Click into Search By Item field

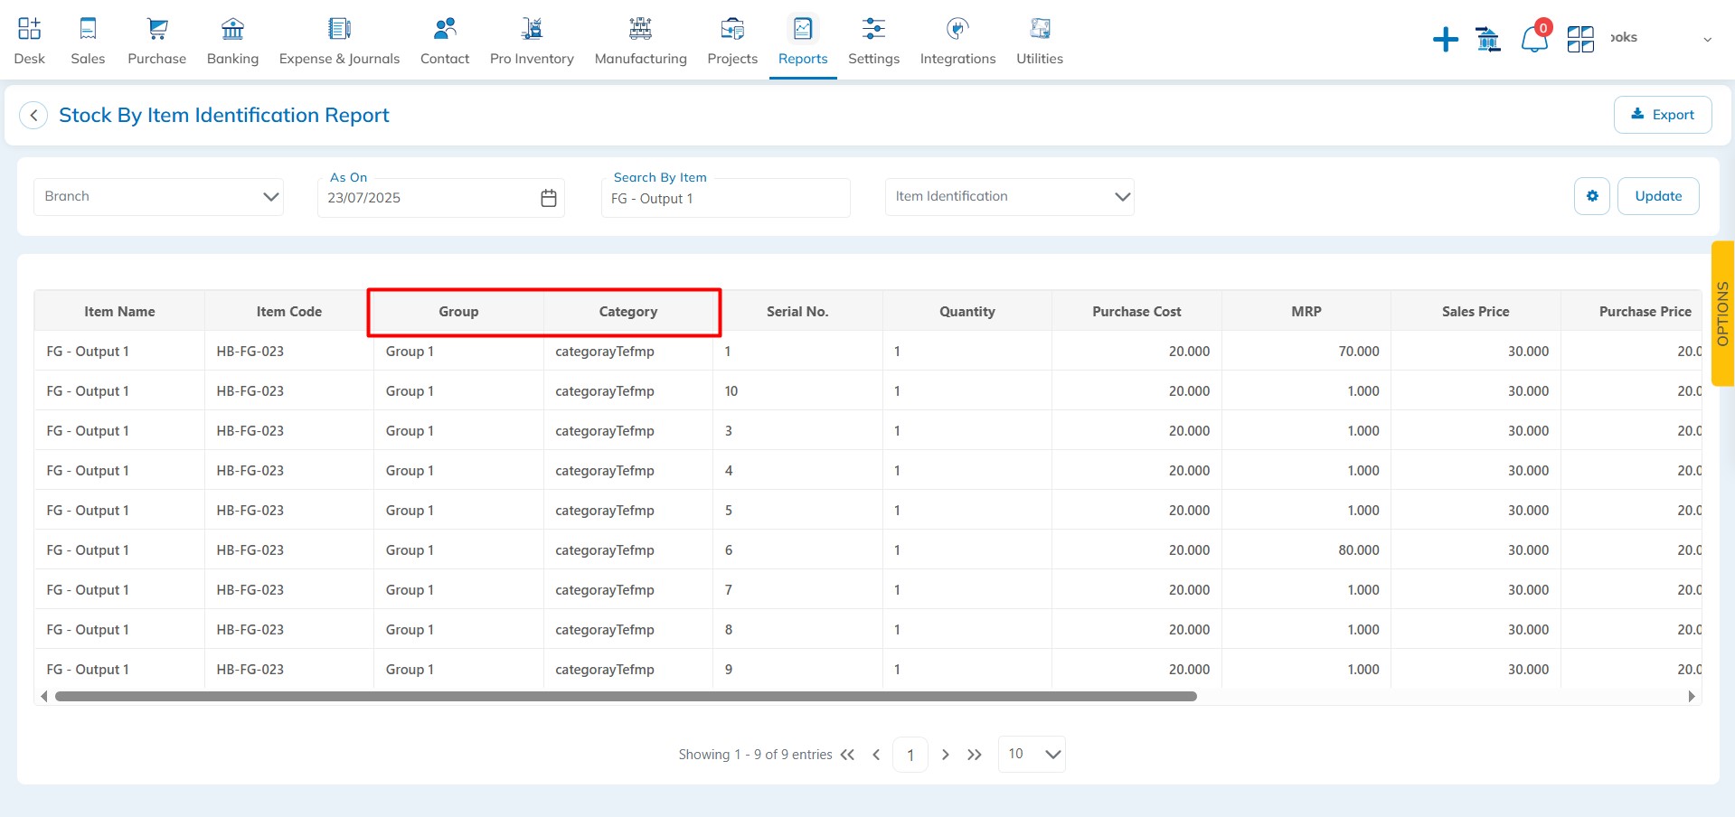point(726,198)
